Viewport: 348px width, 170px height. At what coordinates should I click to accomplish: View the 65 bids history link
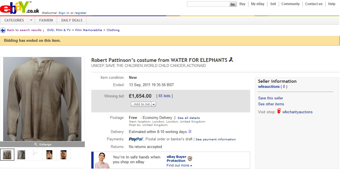pos(164,96)
